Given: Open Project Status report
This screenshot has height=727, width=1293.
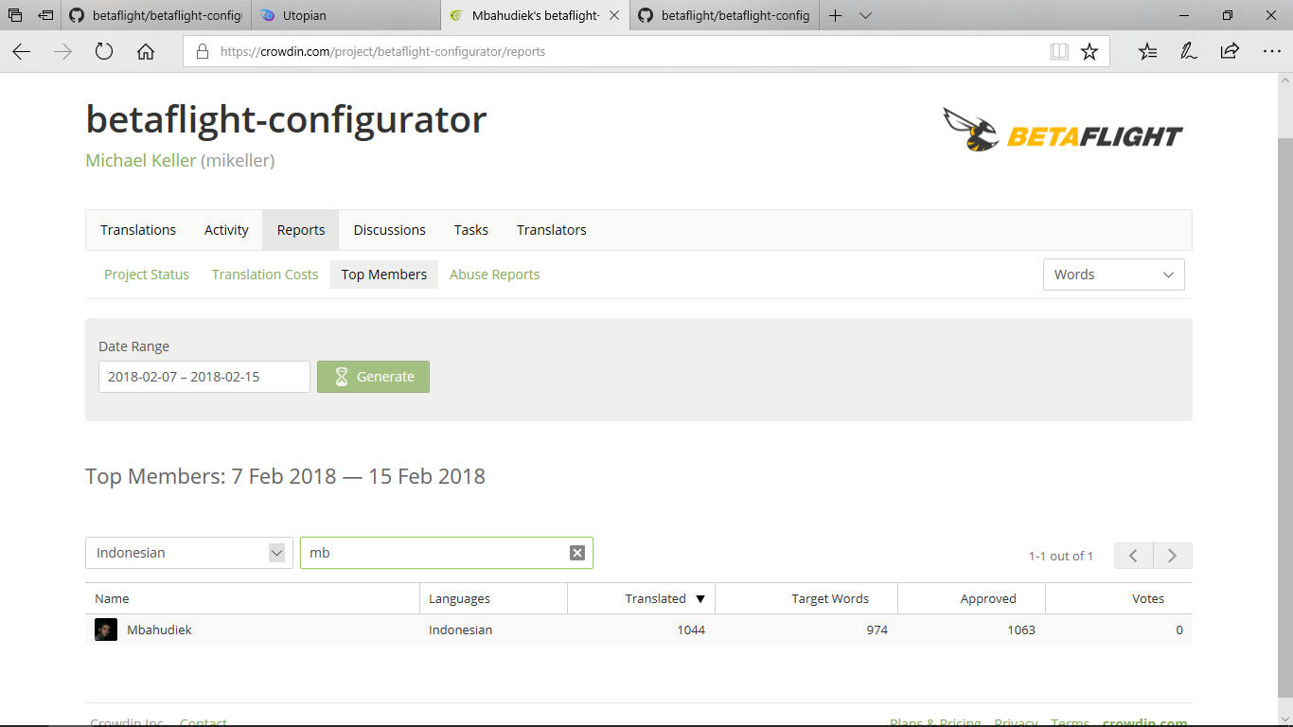Looking at the screenshot, I should pos(147,275).
